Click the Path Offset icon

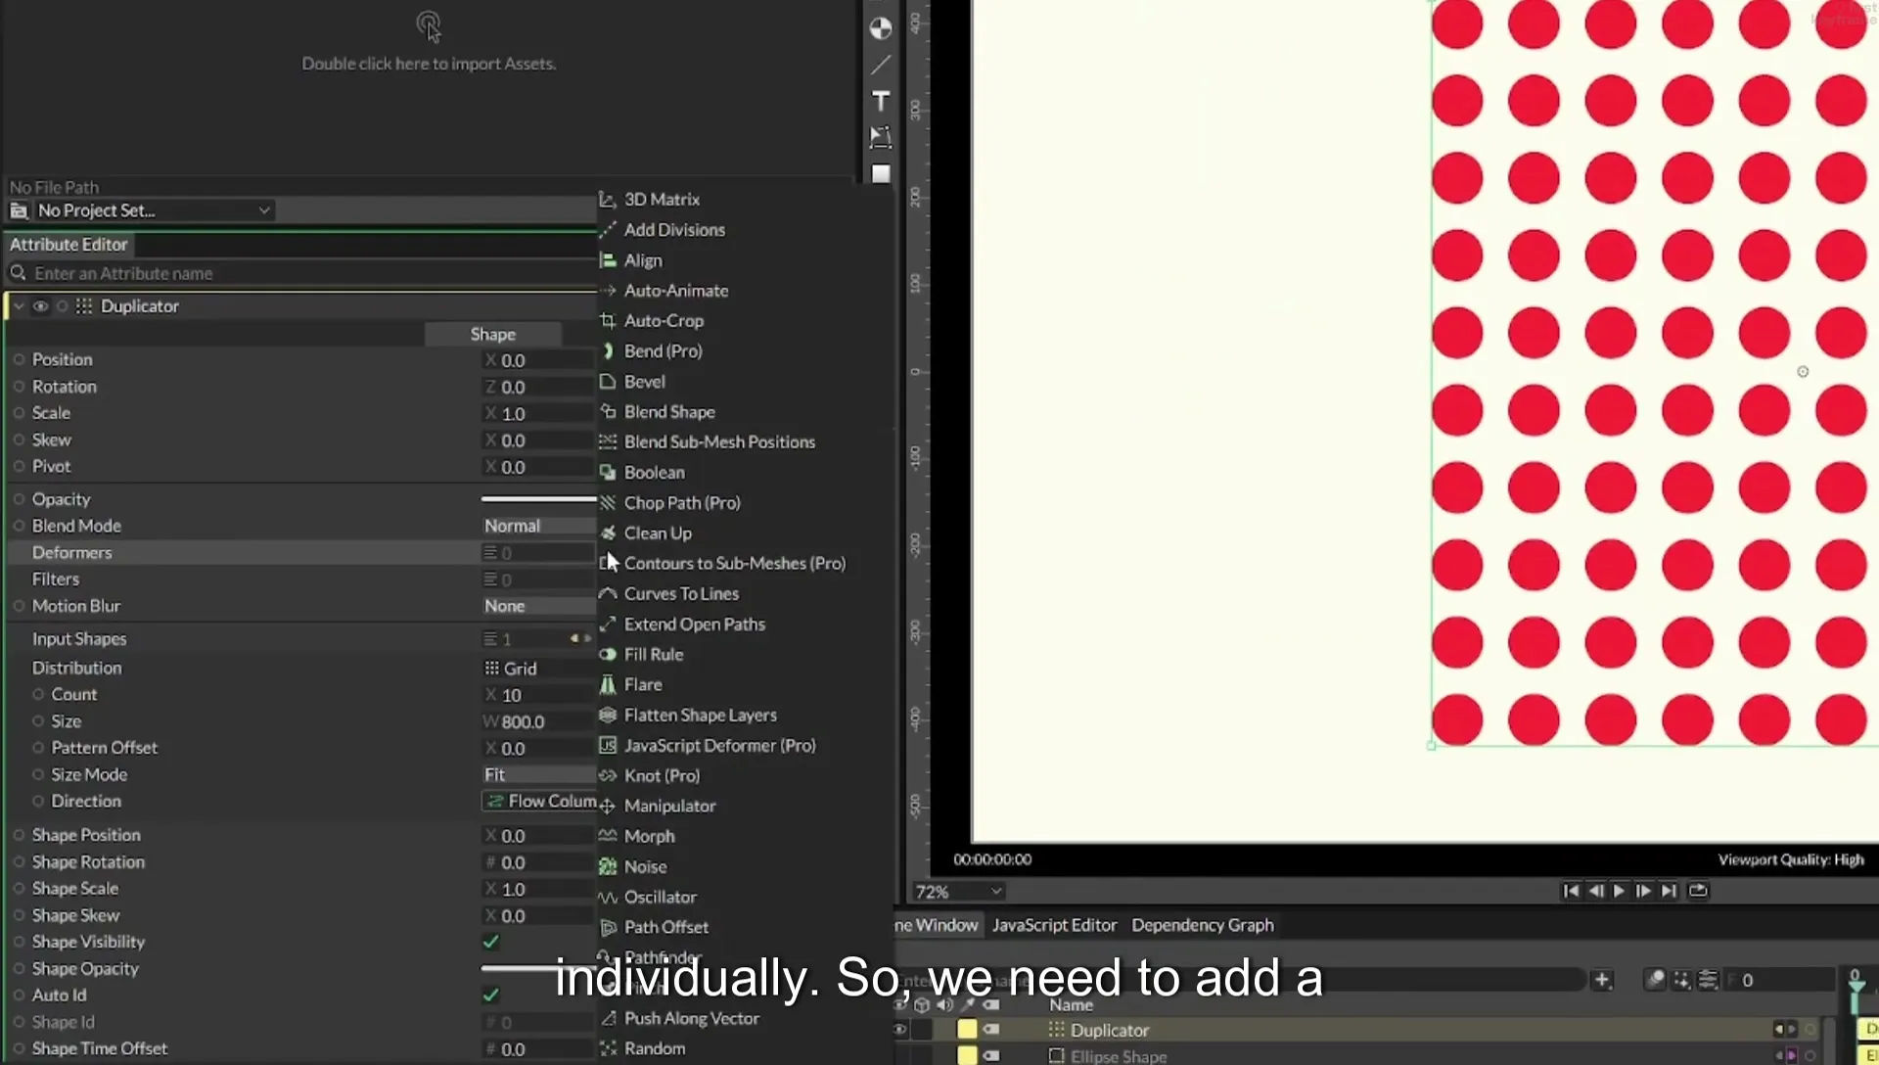coord(608,927)
